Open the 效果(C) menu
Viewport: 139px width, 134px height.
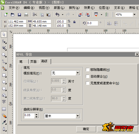89,8
